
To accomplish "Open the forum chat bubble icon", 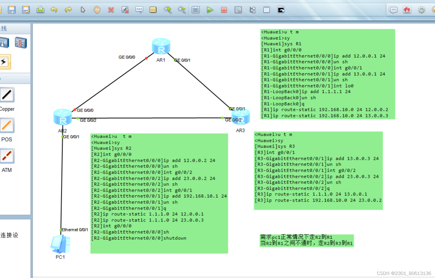I will [x=393, y=10].
